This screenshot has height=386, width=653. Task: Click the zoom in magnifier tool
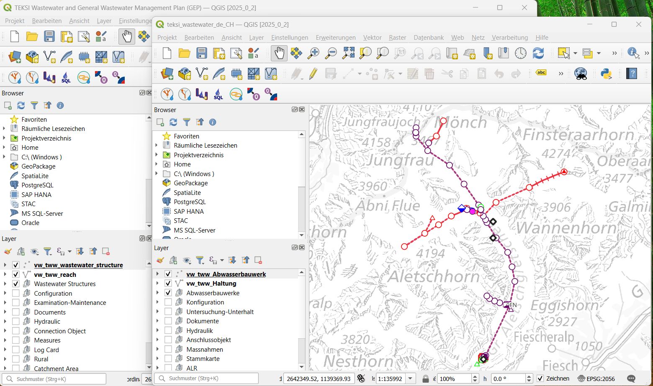coord(314,53)
